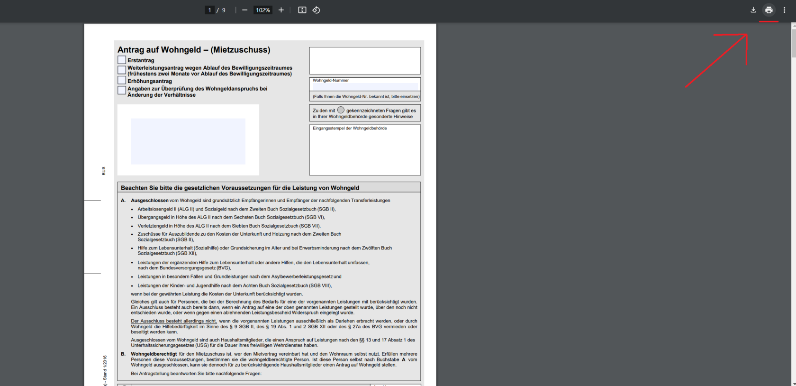Click the 'Arbeitslosengeld II (ALG II)' bullet line
This screenshot has height=386, width=796.
coord(236,209)
